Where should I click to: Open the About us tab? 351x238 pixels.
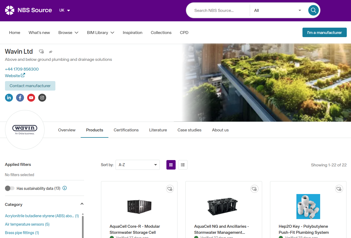(x=220, y=130)
